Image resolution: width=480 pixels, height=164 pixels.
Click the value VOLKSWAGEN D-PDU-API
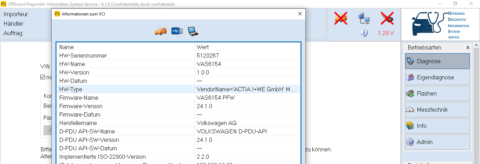pos(231,131)
